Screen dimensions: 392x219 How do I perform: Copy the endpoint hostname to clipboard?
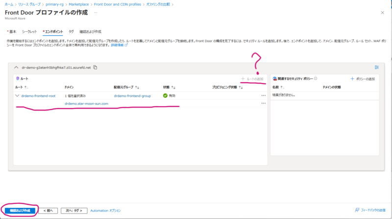tap(95, 67)
